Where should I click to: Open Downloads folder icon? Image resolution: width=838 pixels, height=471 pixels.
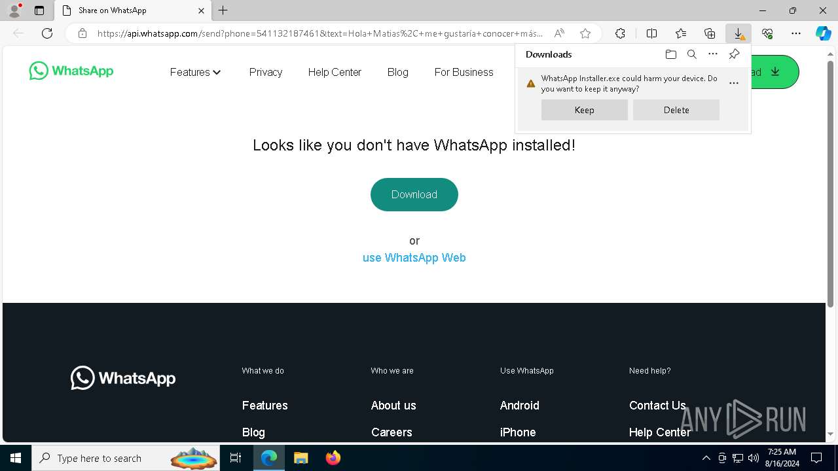[670, 54]
